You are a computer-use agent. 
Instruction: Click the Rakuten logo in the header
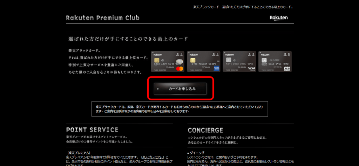coord(279,18)
